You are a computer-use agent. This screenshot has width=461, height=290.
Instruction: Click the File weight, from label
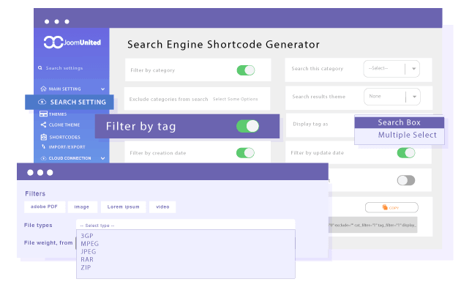[48, 242]
